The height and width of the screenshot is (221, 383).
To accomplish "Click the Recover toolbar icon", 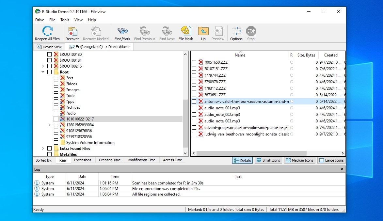I will tap(72, 31).
